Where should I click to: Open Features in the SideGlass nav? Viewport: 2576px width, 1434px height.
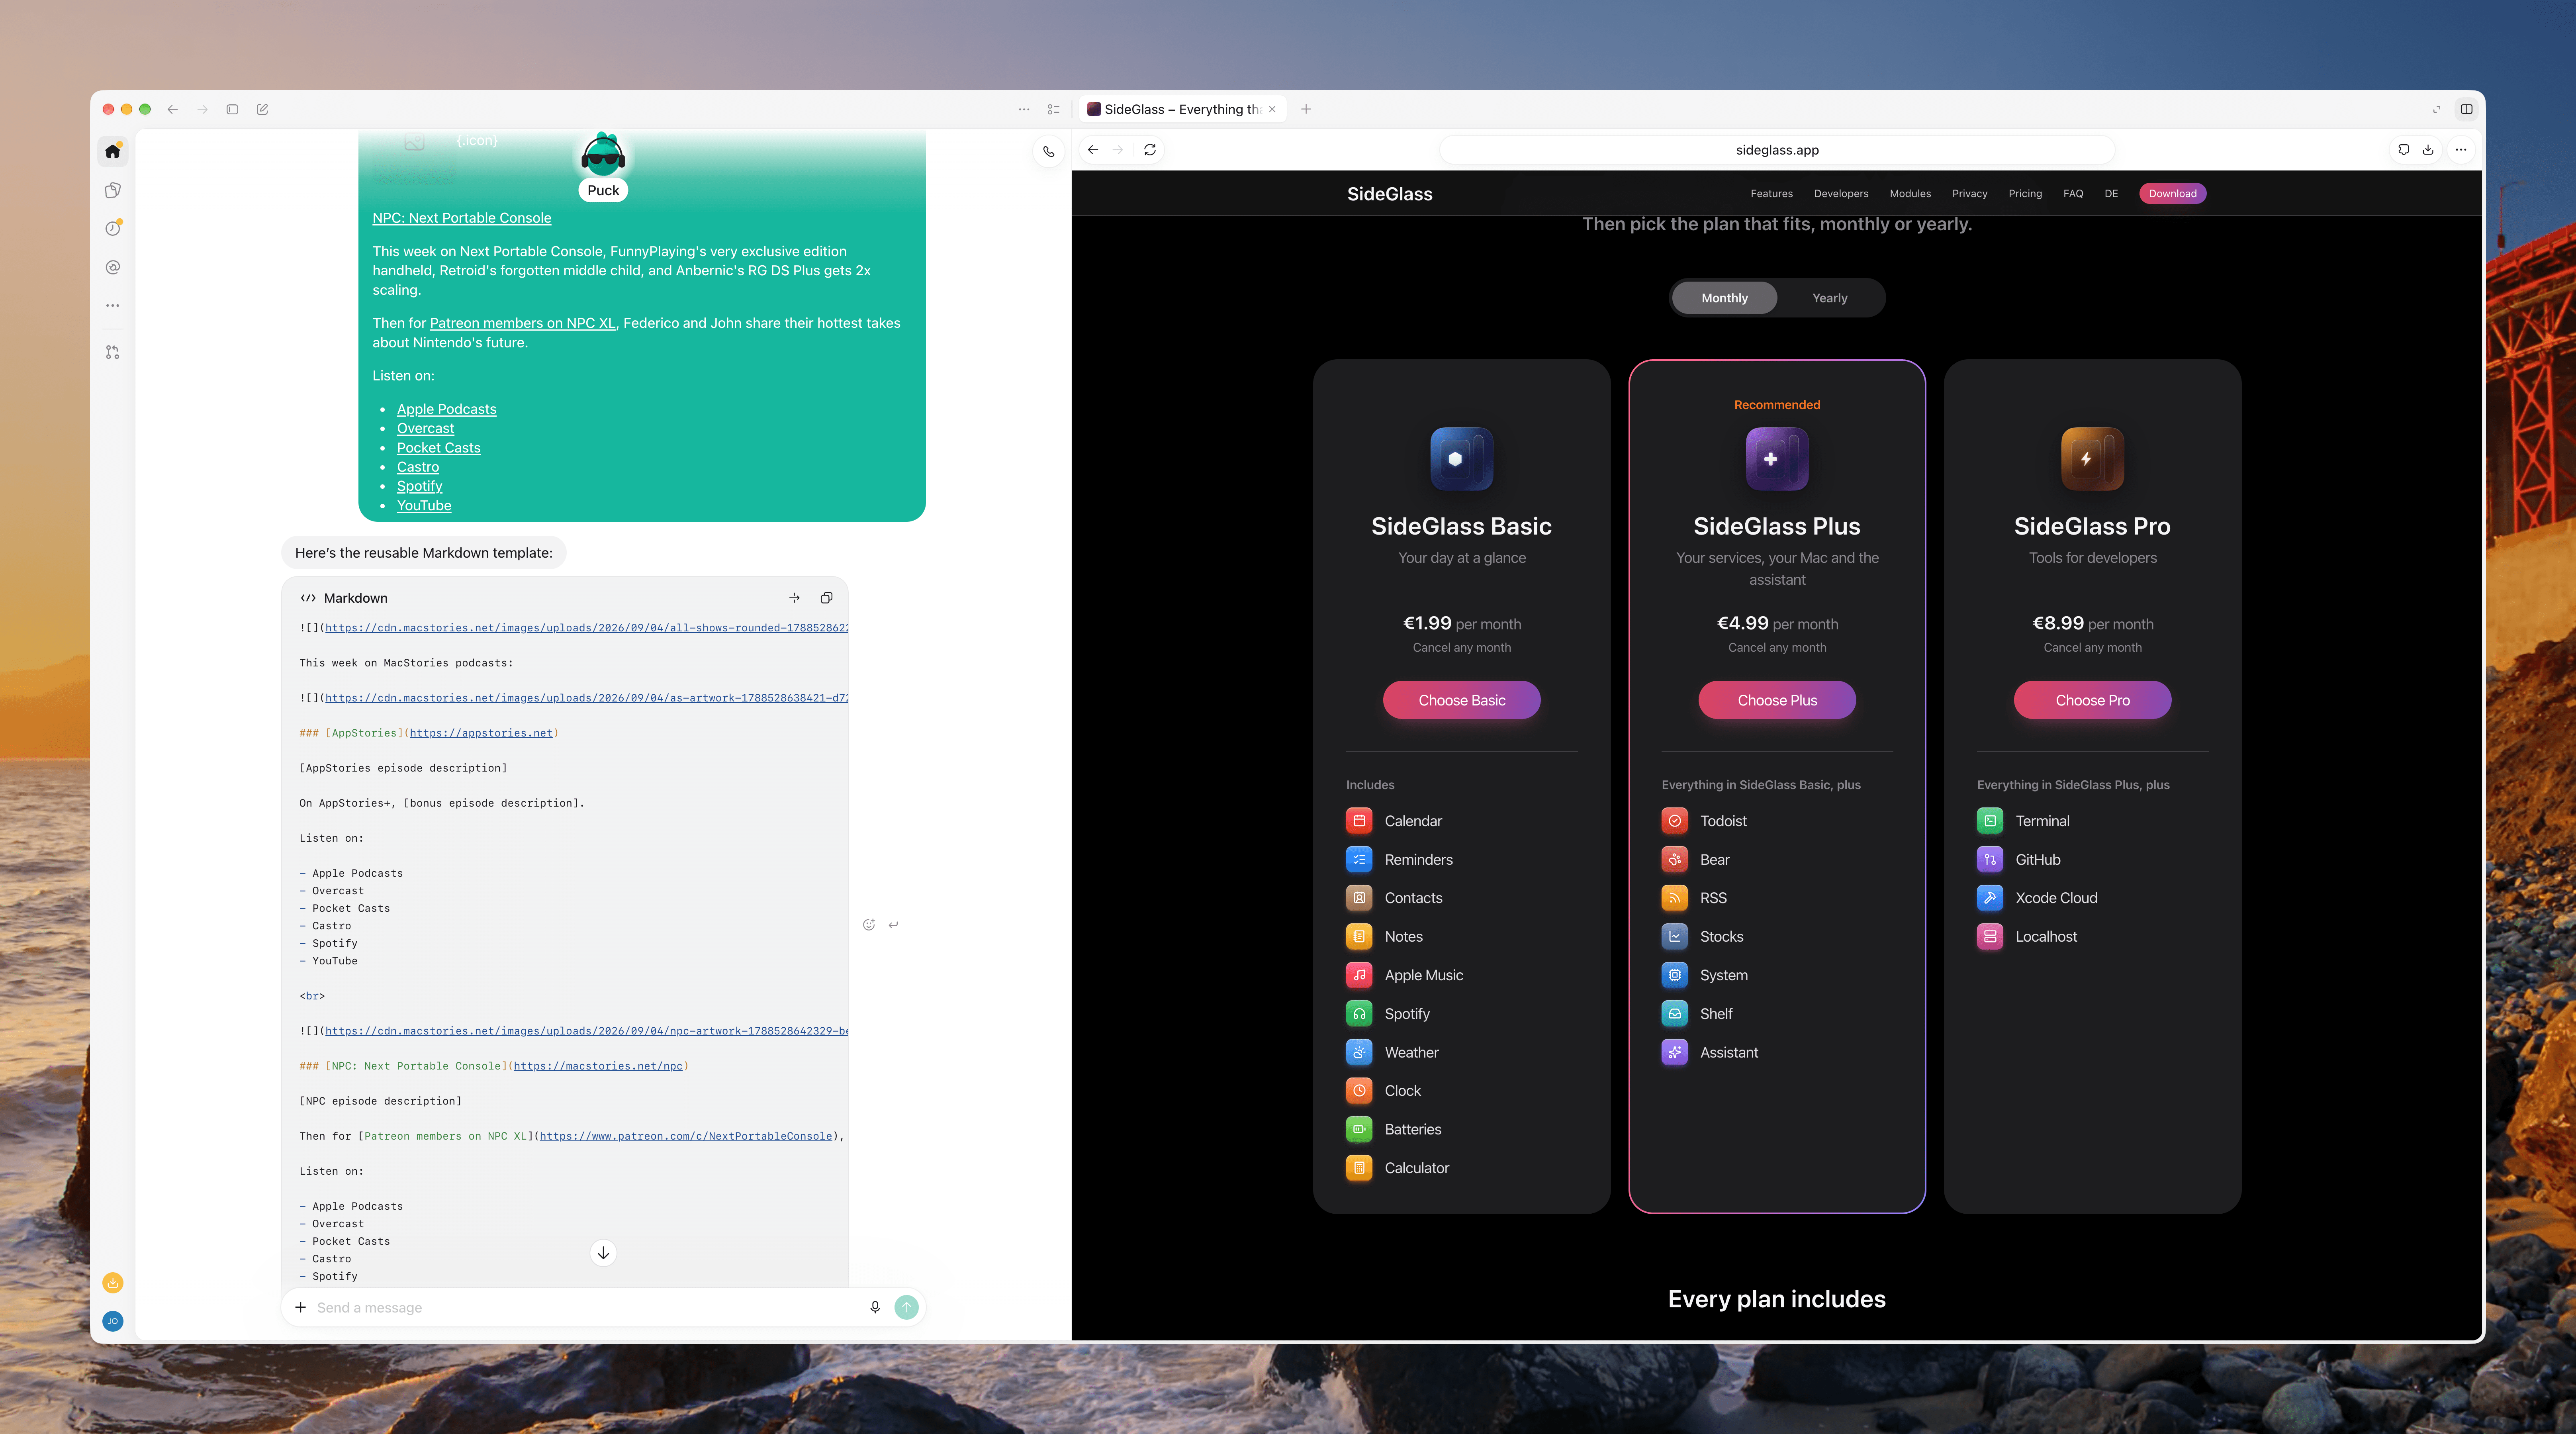pyautogui.click(x=1771, y=194)
